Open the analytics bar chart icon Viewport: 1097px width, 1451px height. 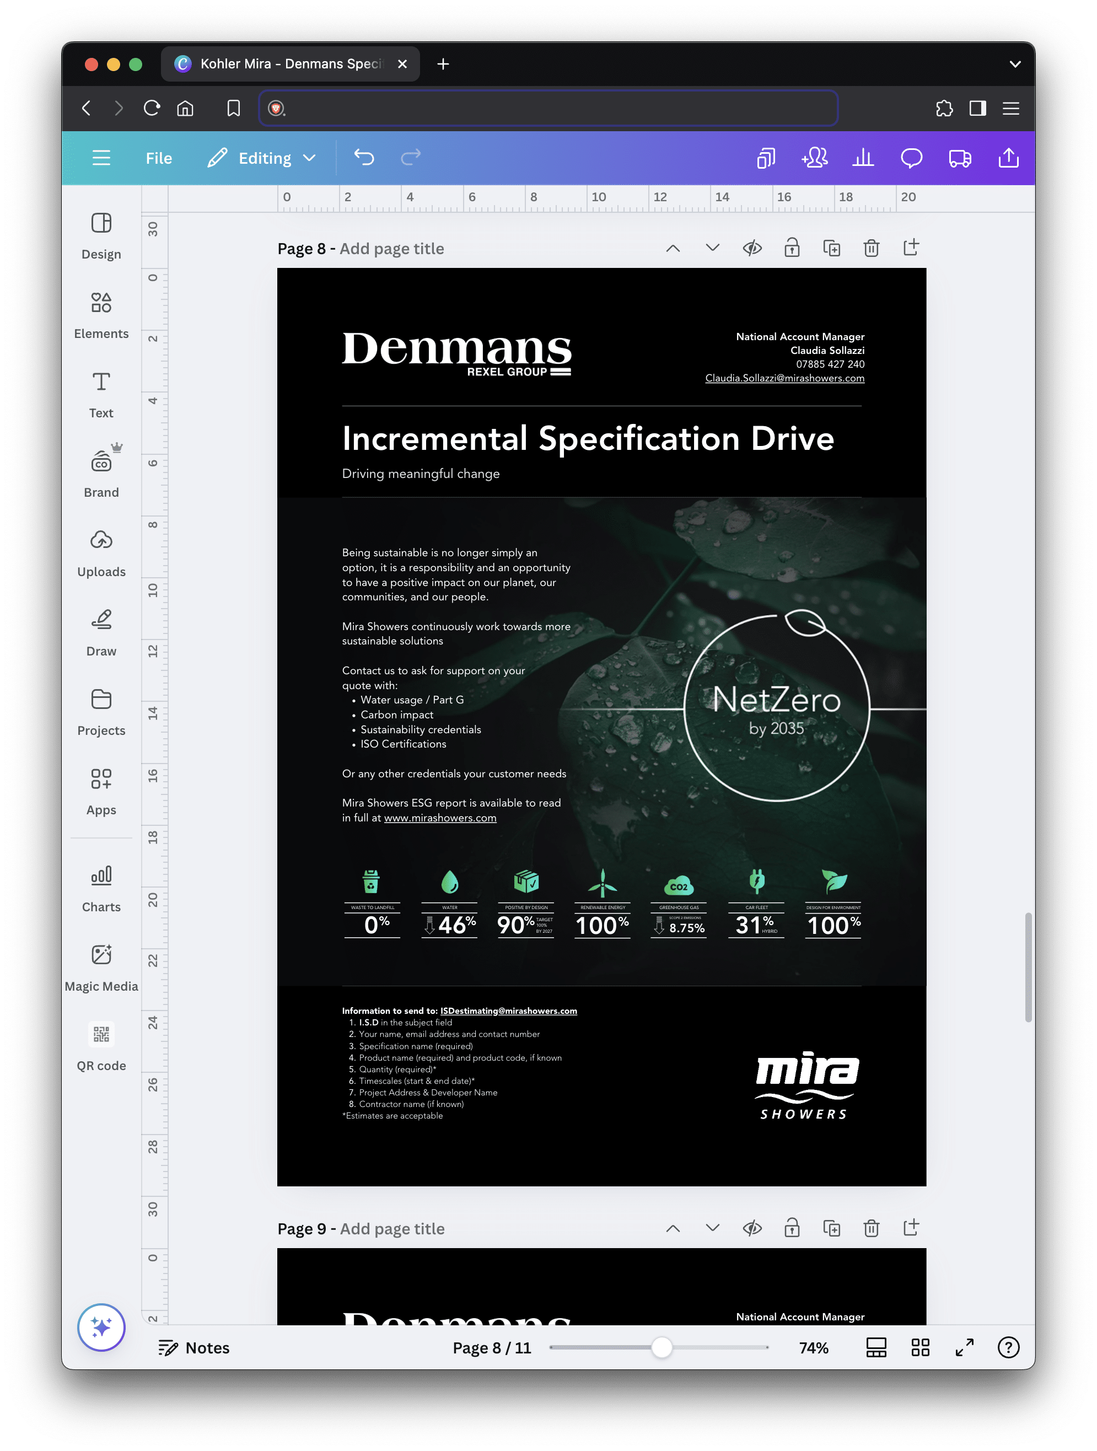pyautogui.click(x=863, y=158)
